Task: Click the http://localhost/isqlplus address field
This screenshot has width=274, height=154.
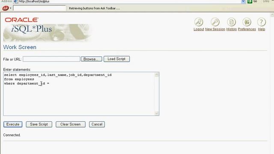Action: 129,2
